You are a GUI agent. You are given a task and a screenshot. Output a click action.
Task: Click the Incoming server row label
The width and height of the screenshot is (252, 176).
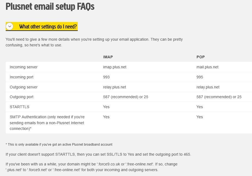pyautogui.click(x=23, y=67)
